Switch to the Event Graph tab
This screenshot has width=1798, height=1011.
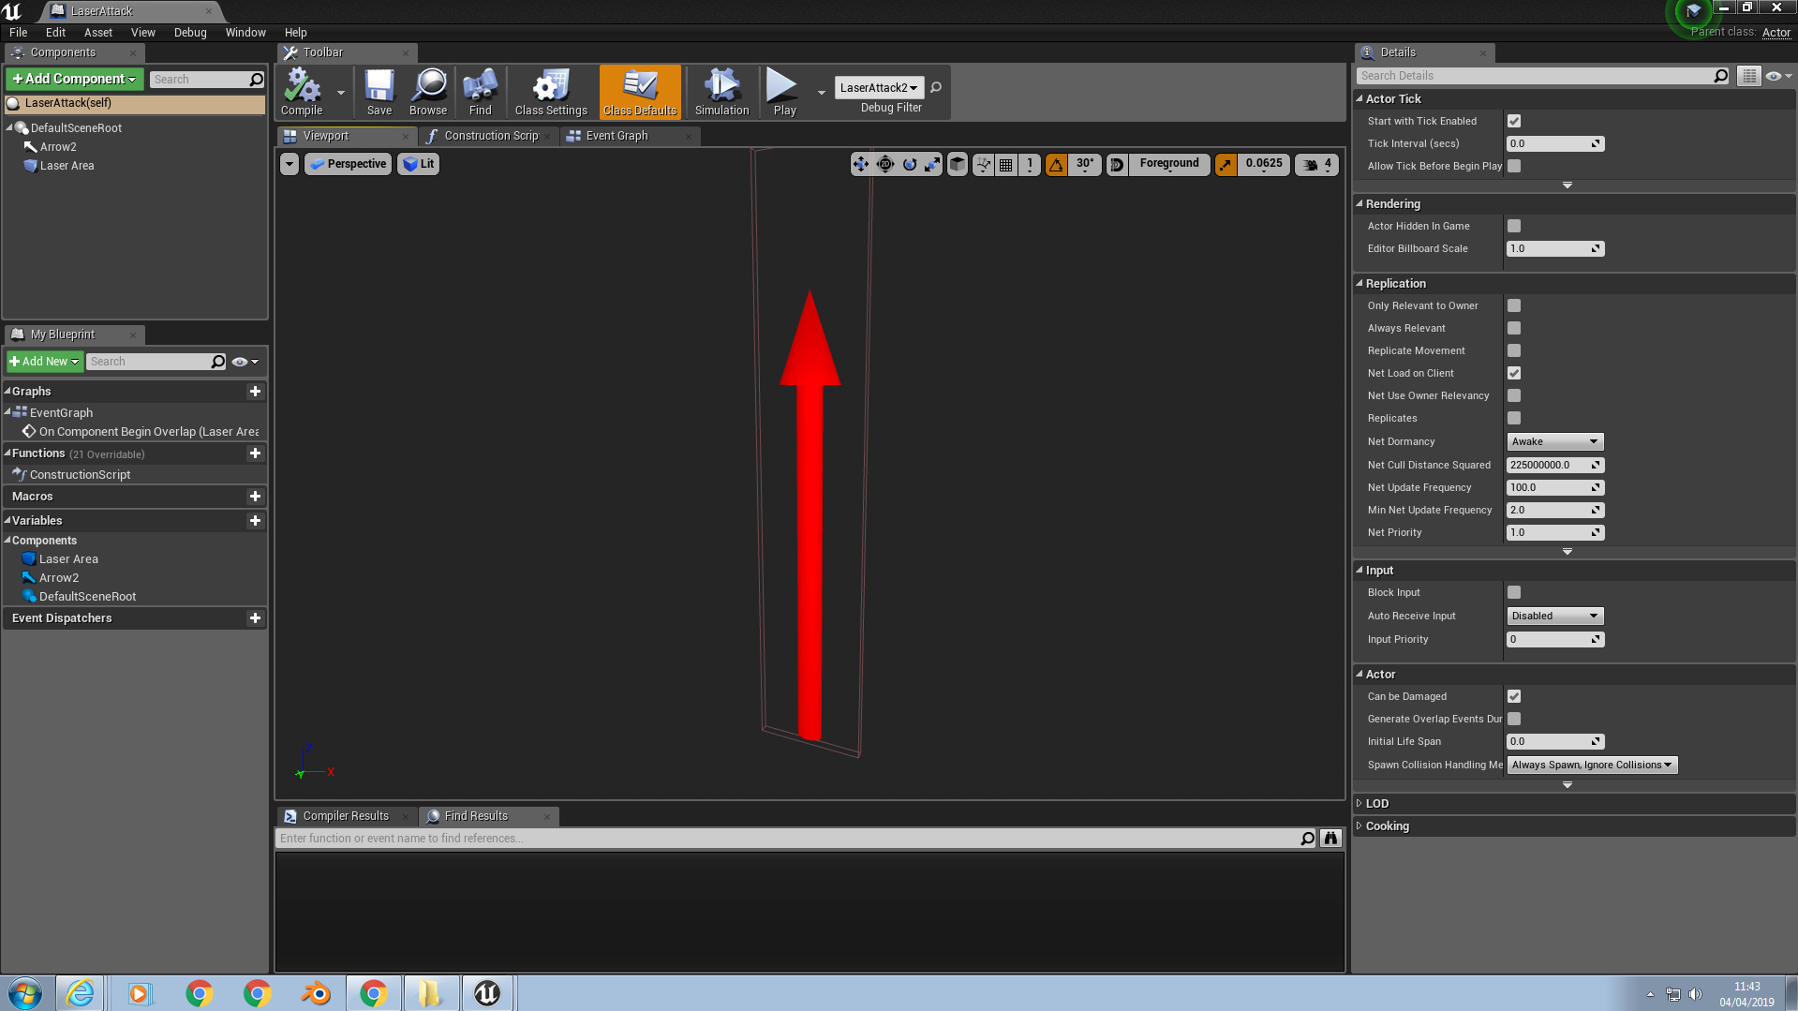617,136
